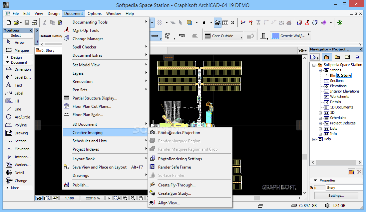The height and width of the screenshot is (212, 366).
Task: Click the Settings button in Navigator
Action: 336,196
